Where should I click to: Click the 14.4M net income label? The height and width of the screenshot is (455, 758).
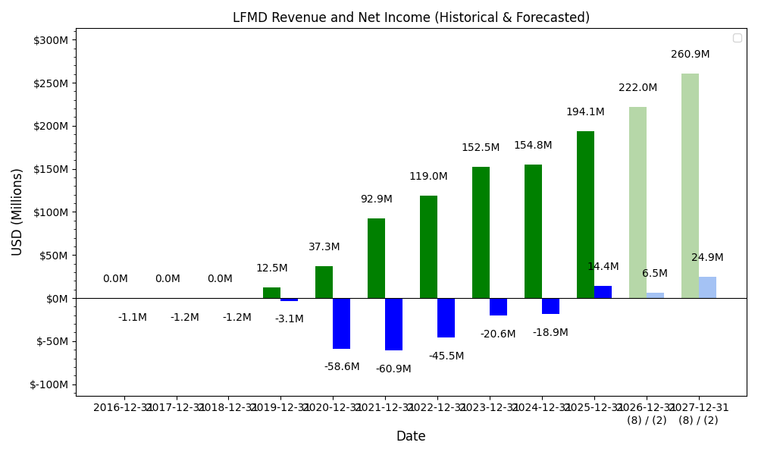point(603,266)
